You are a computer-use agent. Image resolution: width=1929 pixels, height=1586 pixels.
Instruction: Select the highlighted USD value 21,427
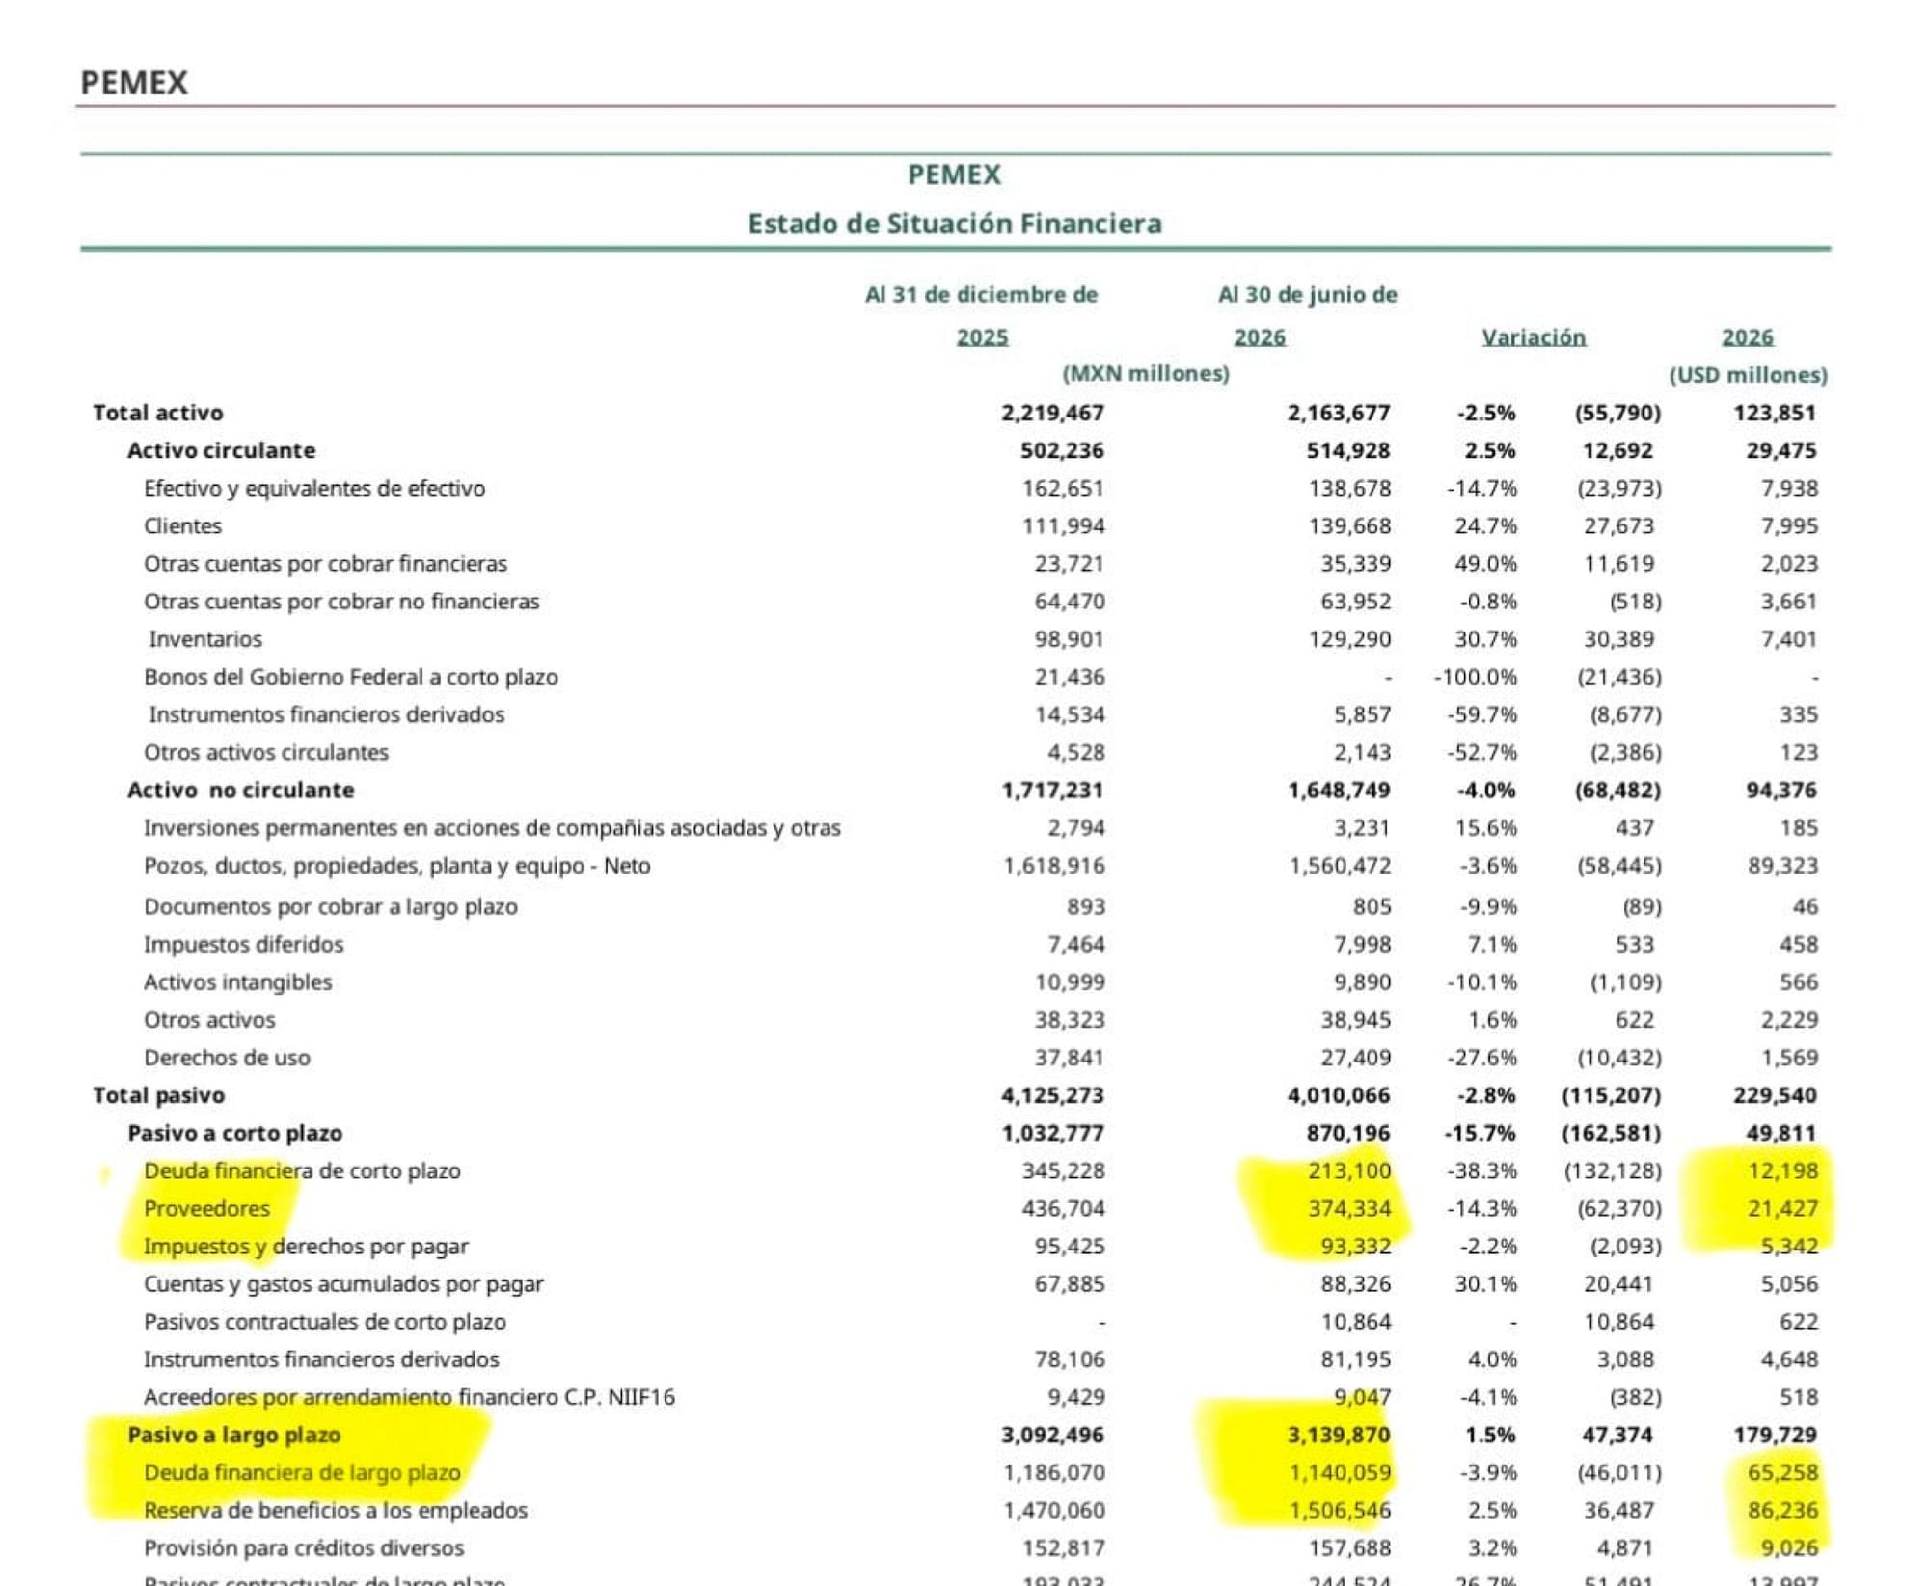coord(1782,1209)
